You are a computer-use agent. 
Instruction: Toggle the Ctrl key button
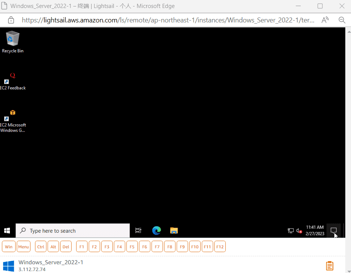[x=41, y=247]
